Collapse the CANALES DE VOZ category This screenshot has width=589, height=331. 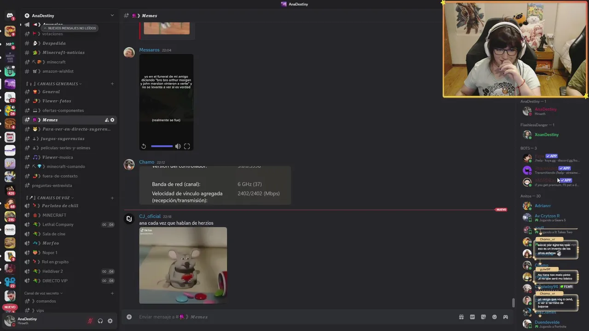(55, 198)
